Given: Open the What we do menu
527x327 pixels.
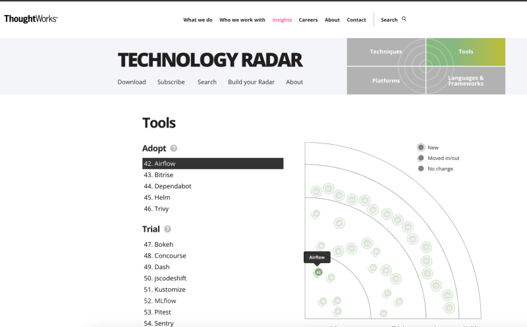Looking at the screenshot, I should tap(198, 20).
